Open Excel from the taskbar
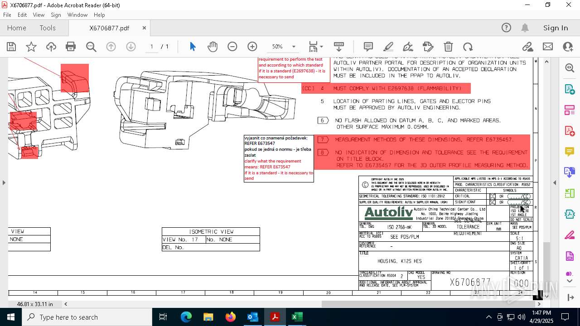The image size is (580, 326). click(x=297, y=317)
